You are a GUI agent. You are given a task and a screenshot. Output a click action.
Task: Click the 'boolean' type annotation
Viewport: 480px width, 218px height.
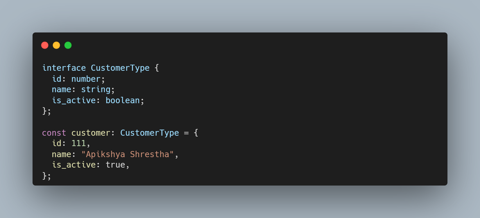pyautogui.click(x=122, y=100)
